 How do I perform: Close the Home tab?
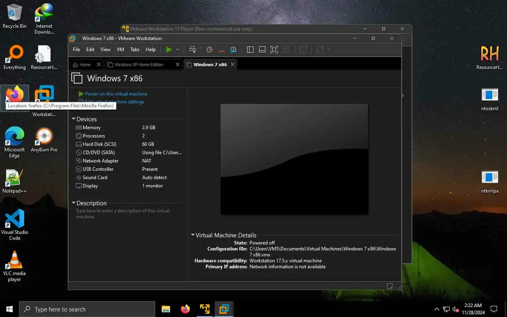[x=99, y=65]
